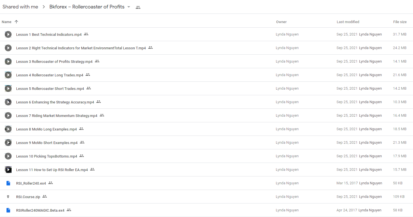413x217 pixels.
Task: Click the File size column header
Action: [400, 22]
